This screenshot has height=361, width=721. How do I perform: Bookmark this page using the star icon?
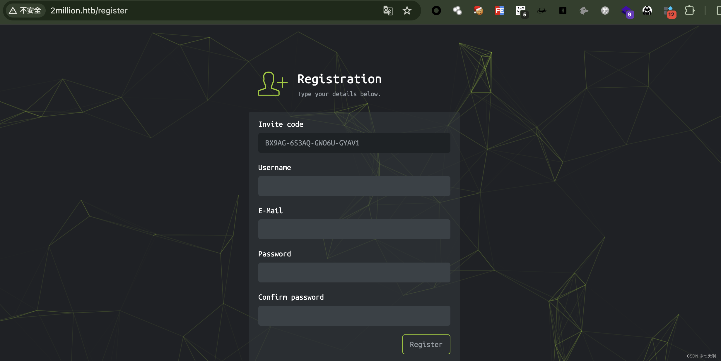coord(407,11)
